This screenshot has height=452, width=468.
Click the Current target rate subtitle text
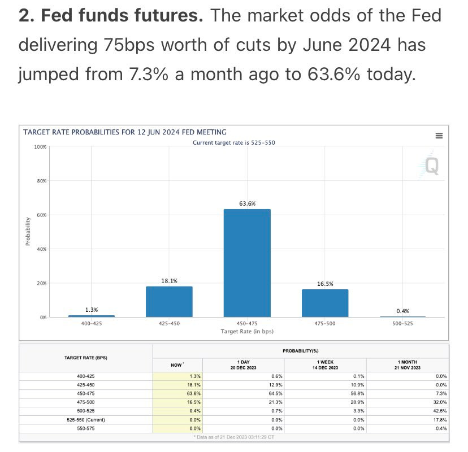[x=234, y=142]
